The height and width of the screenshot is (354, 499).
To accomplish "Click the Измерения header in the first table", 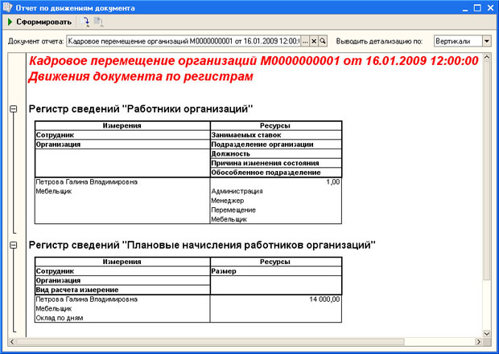I will click(x=122, y=126).
